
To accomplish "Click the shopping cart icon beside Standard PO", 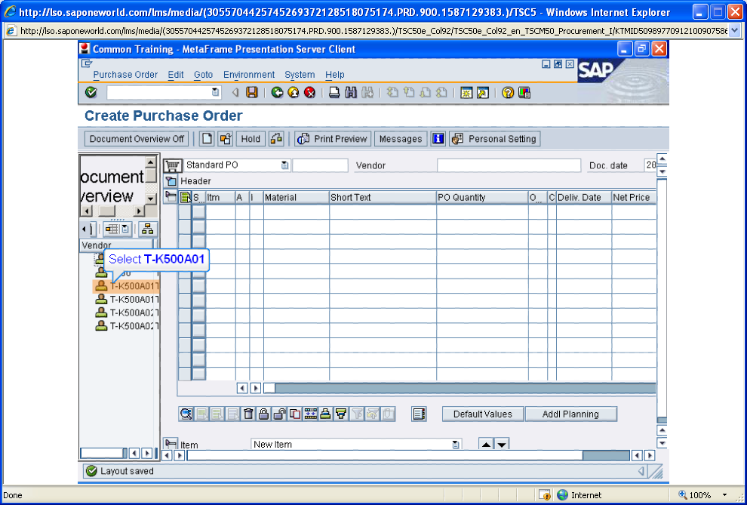I will (x=173, y=165).
